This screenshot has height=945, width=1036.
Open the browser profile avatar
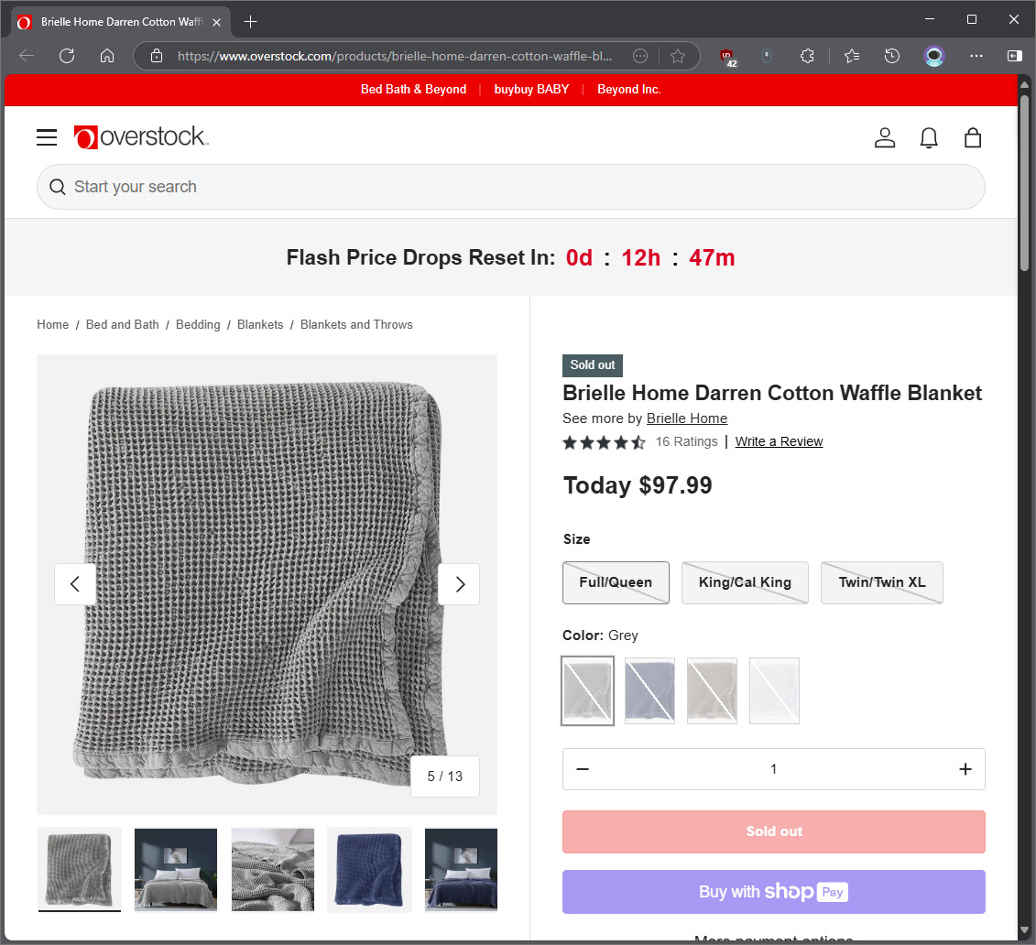coord(933,56)
